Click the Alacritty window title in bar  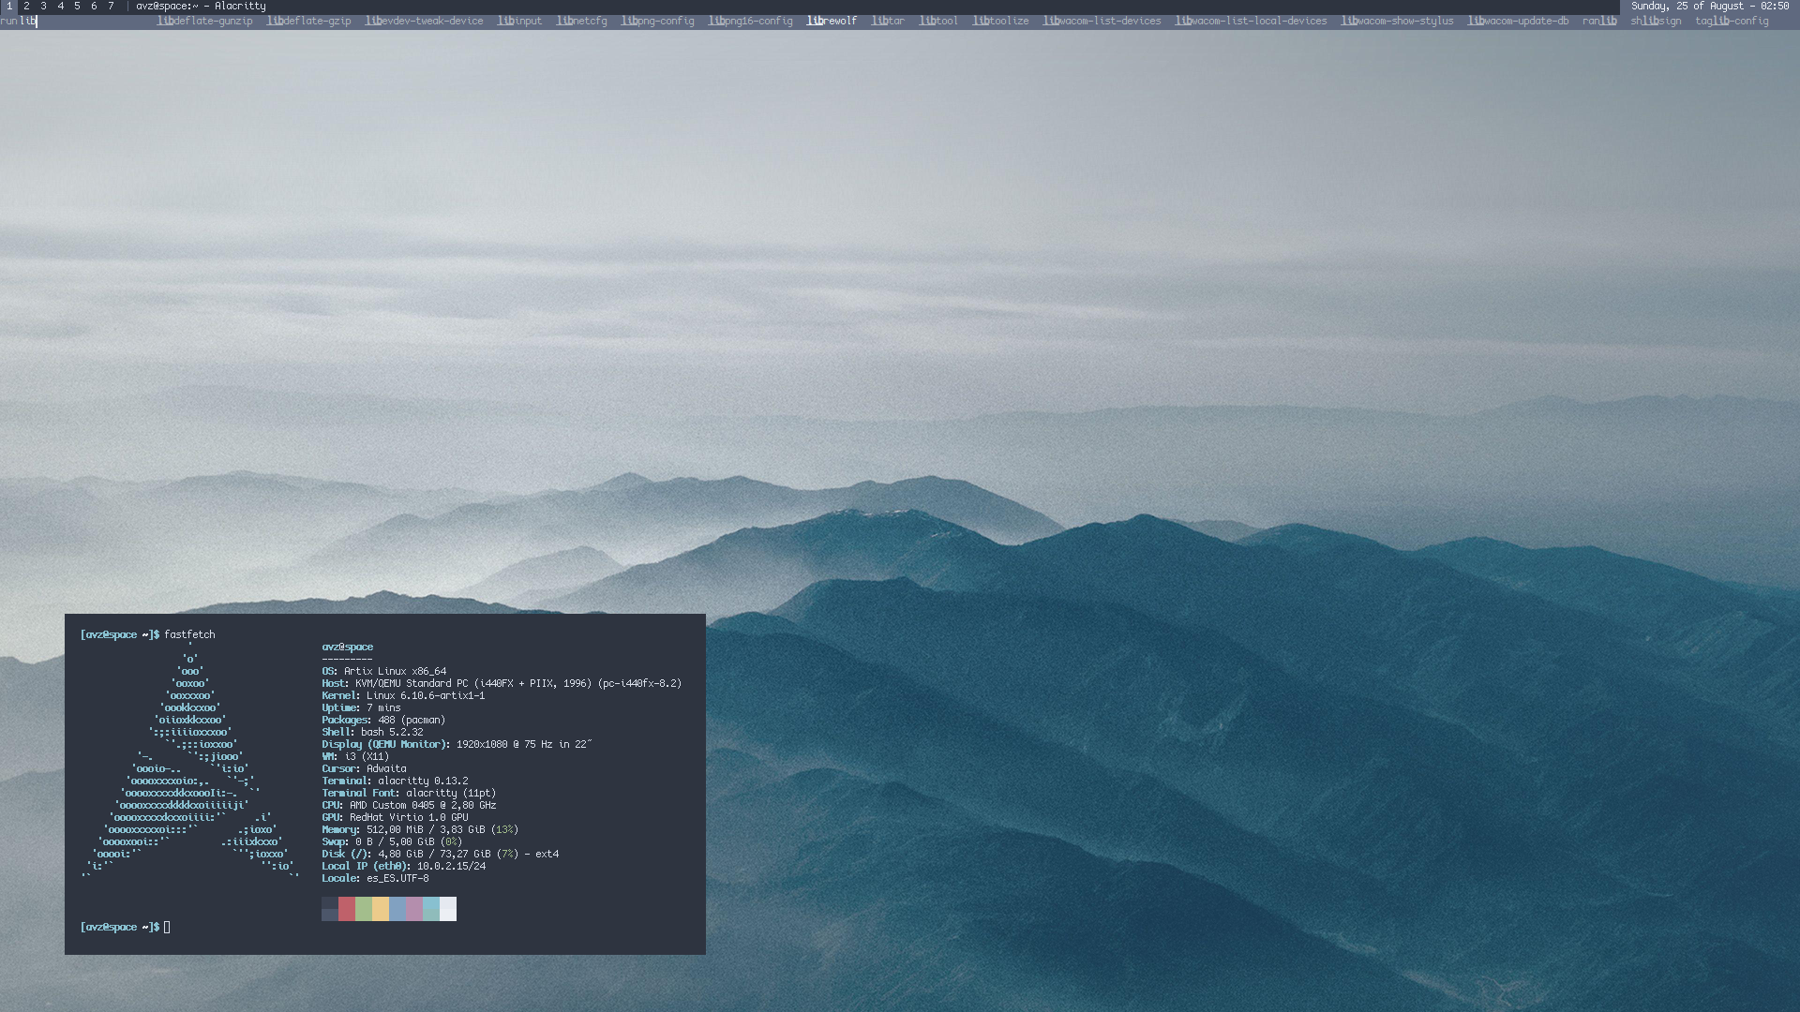[201, 6]
